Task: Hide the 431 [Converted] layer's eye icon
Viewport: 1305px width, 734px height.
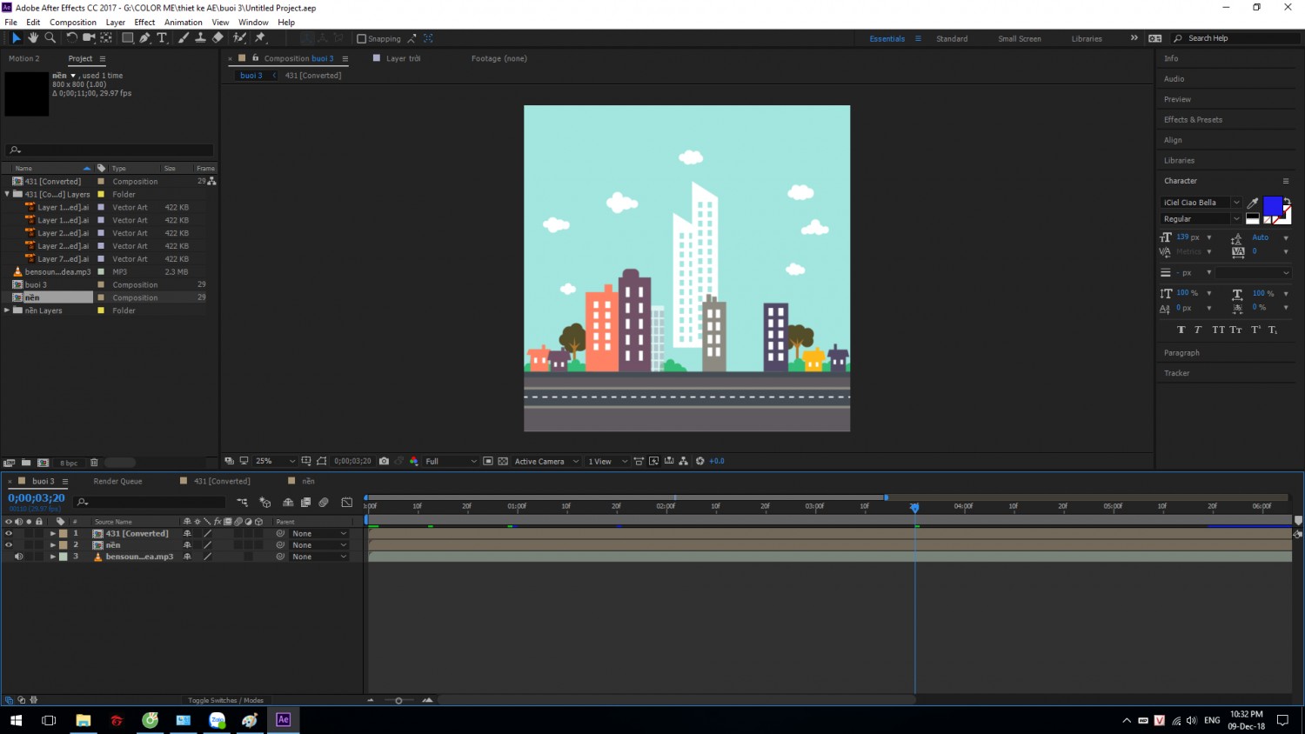Action: 9,533
